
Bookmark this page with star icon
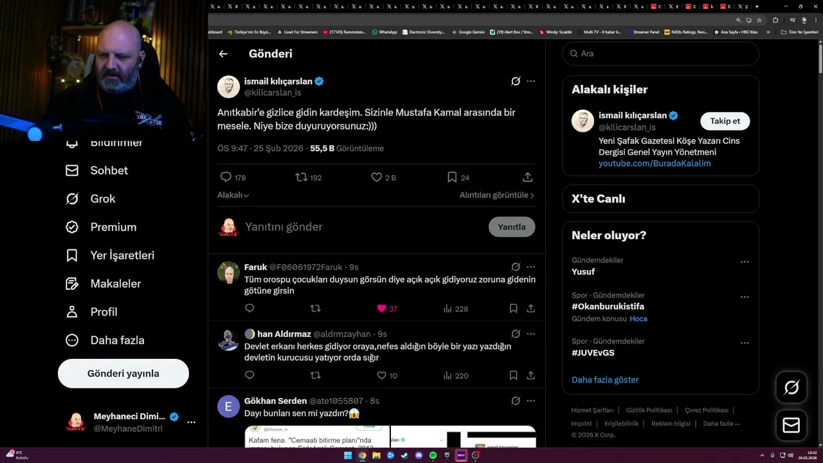pyautogui.click(x=759, y=20)
